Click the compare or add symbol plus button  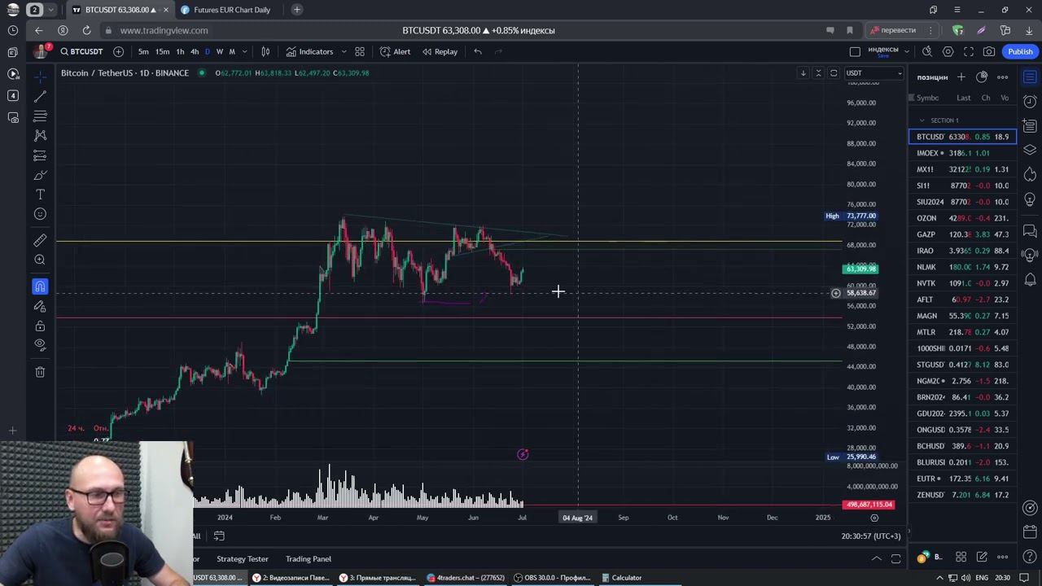[x=119, y=51]
